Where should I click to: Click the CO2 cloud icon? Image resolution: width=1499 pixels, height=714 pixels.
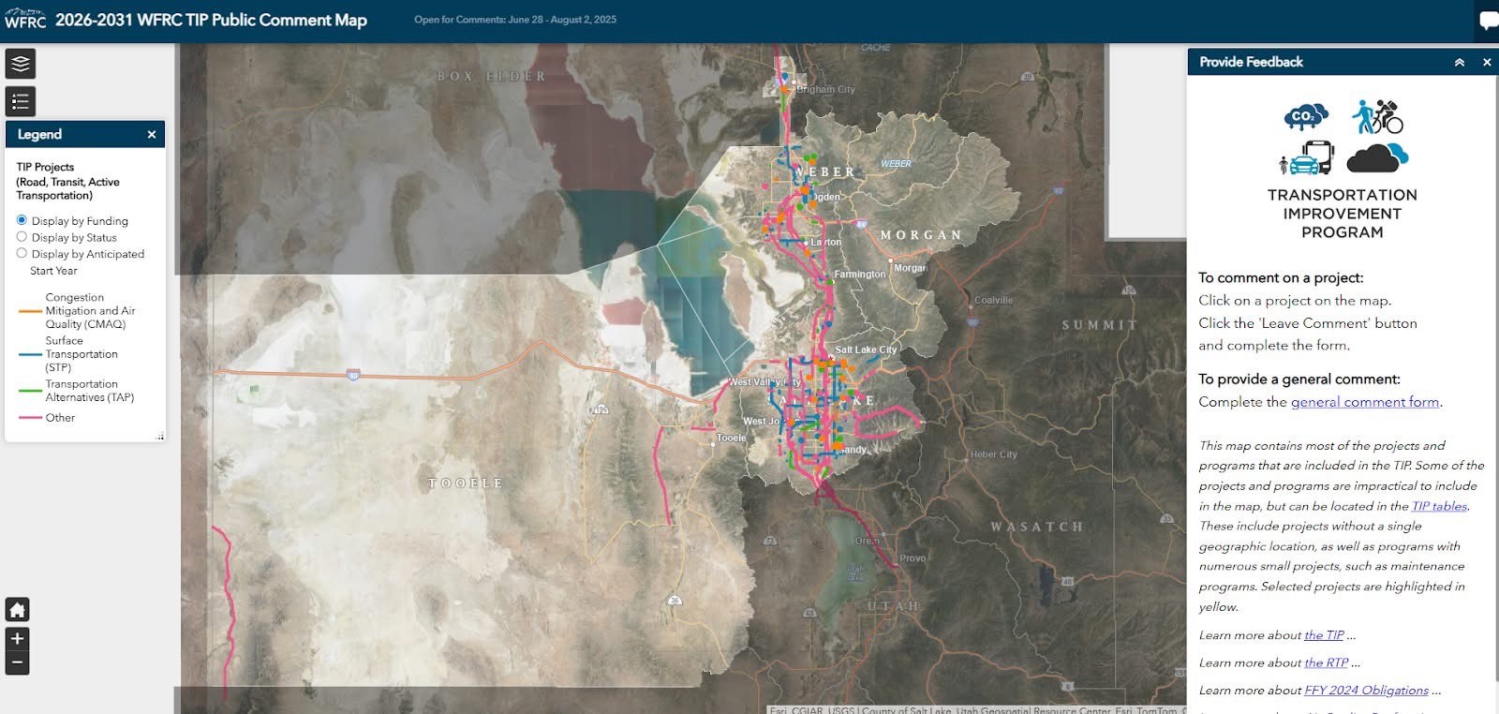(x=1306, y=116)
